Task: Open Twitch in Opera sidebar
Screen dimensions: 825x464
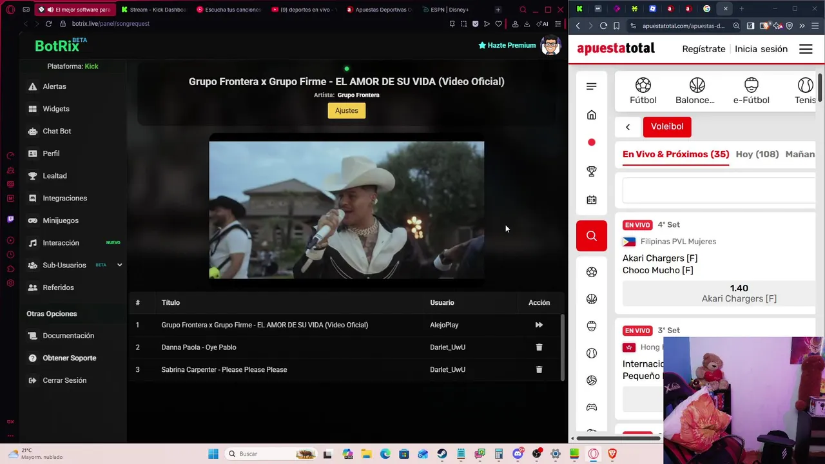Action: [10, 219]
